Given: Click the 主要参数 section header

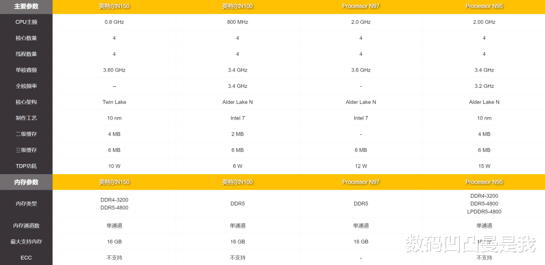Looking at the screenshot, I should (26, 6).
